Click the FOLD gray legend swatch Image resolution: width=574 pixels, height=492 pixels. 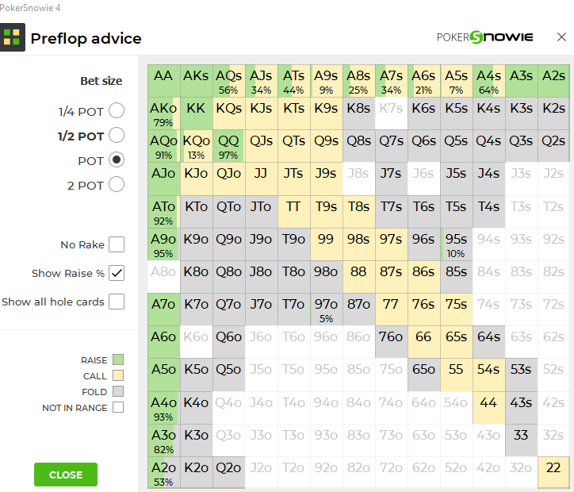[118, 392]
